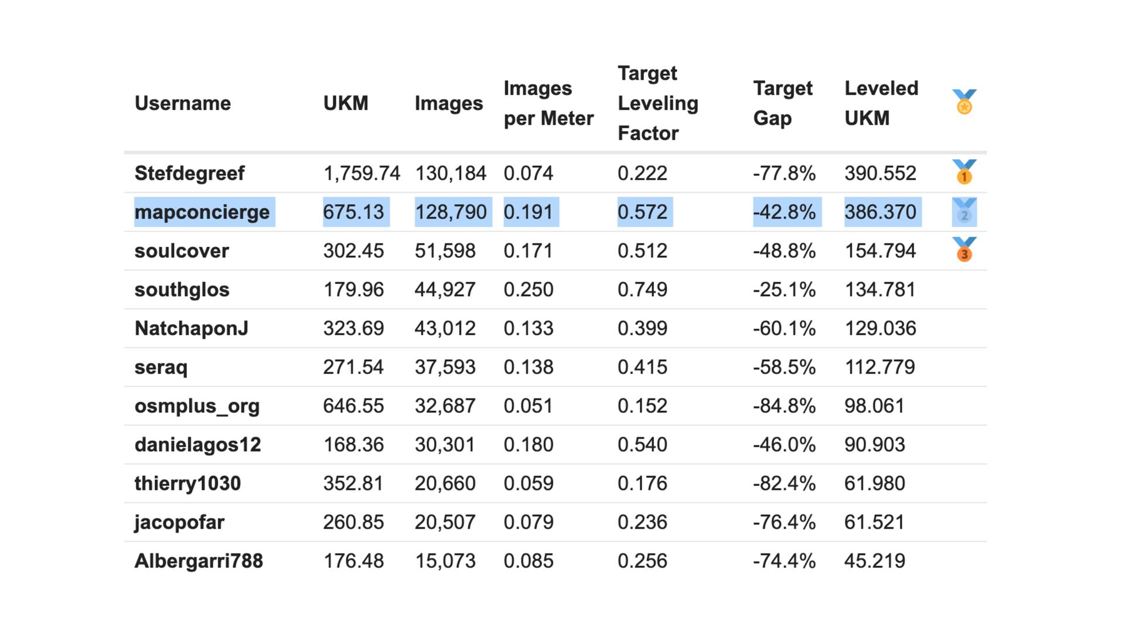Click the Target Leveling Factor header
The image size is (1125, 633).
pos(657,103)
